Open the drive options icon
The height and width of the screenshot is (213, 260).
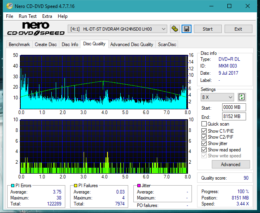[x=175, y=29]
